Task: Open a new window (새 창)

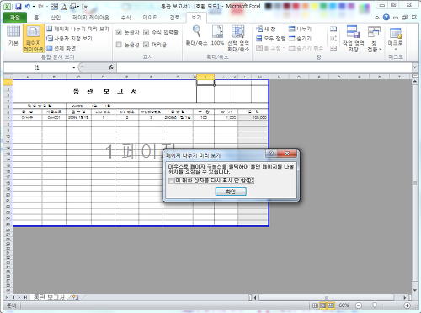Action: click(x=266, y=29)
